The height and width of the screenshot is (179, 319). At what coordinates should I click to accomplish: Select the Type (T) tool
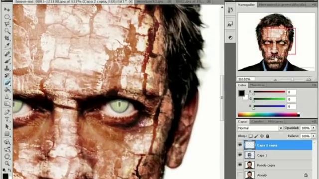point(7,119)
